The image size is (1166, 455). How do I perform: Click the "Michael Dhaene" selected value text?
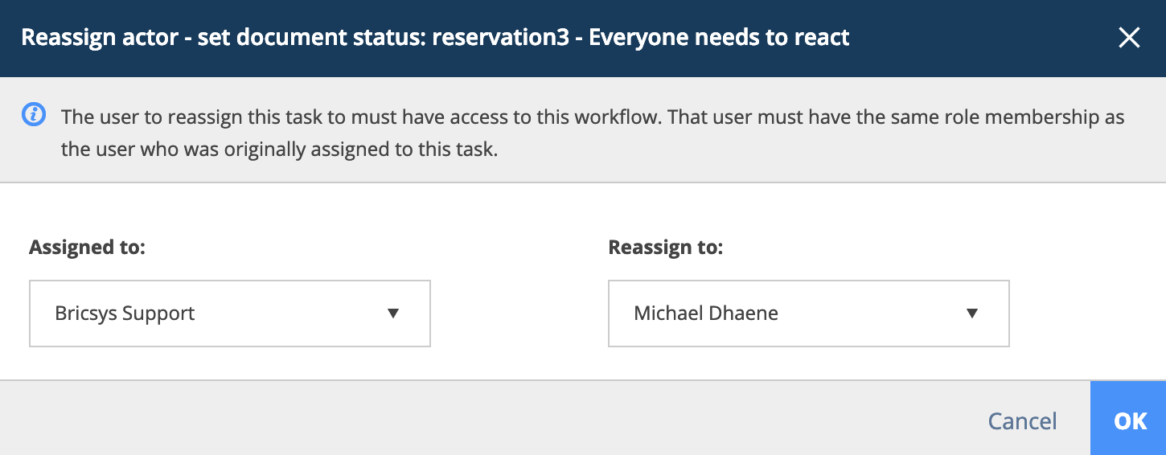click(x=706, y=314)
